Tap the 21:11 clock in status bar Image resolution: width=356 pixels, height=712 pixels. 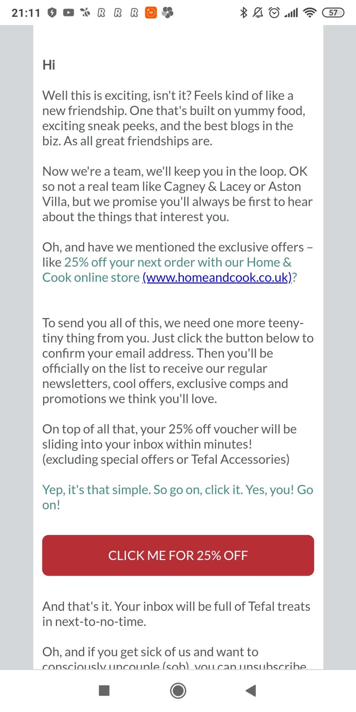[26, 13]
